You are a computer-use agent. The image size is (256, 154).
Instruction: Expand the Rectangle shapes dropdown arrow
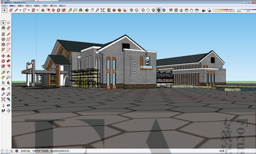point(37,10)
